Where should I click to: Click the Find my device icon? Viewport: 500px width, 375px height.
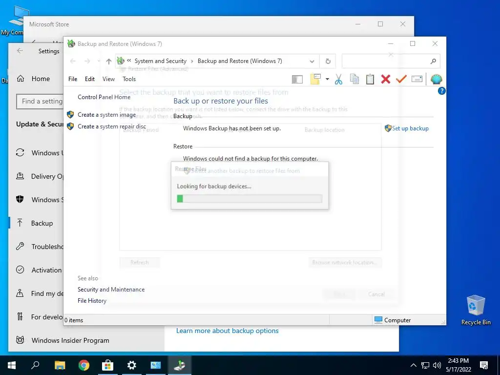20,293
